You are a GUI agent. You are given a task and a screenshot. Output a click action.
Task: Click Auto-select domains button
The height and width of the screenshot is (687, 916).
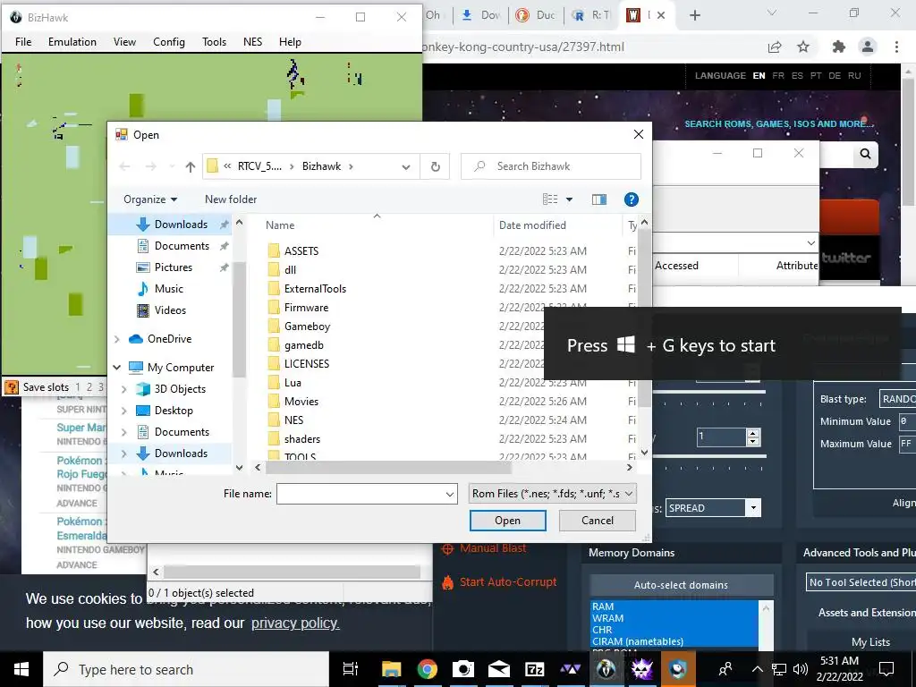coord(681,585)
